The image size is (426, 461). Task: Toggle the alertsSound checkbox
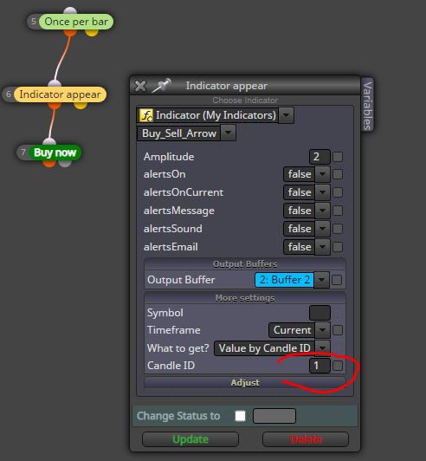click(338, 229)
